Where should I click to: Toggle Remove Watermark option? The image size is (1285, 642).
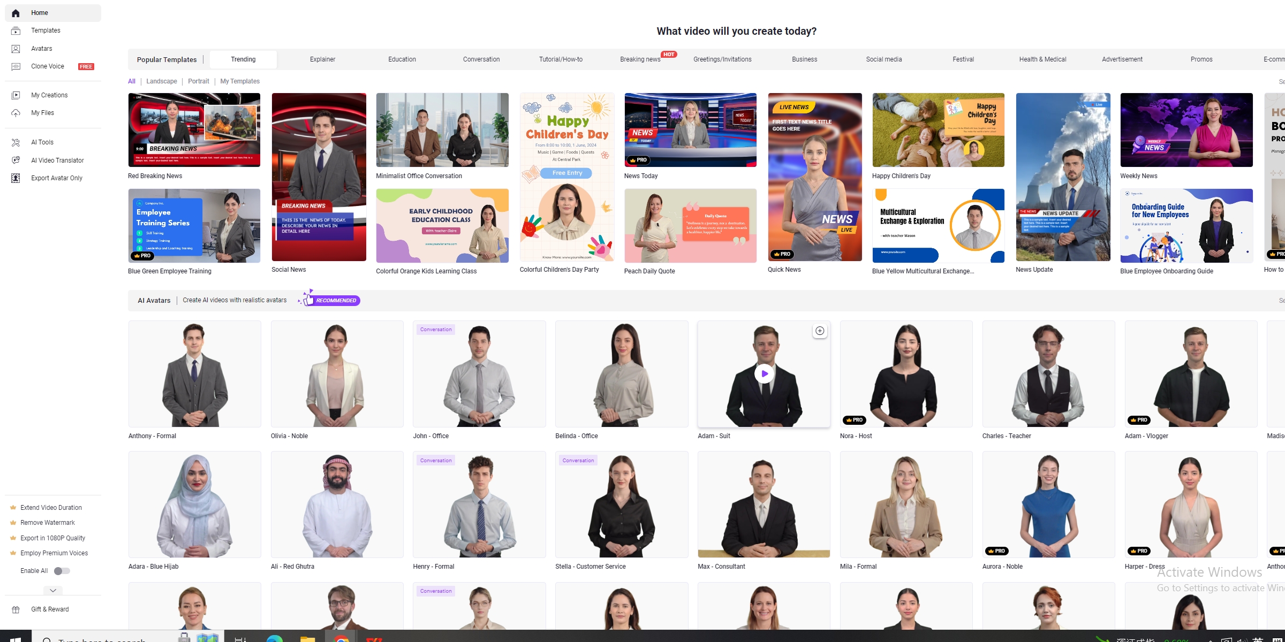tap(48, 523)
